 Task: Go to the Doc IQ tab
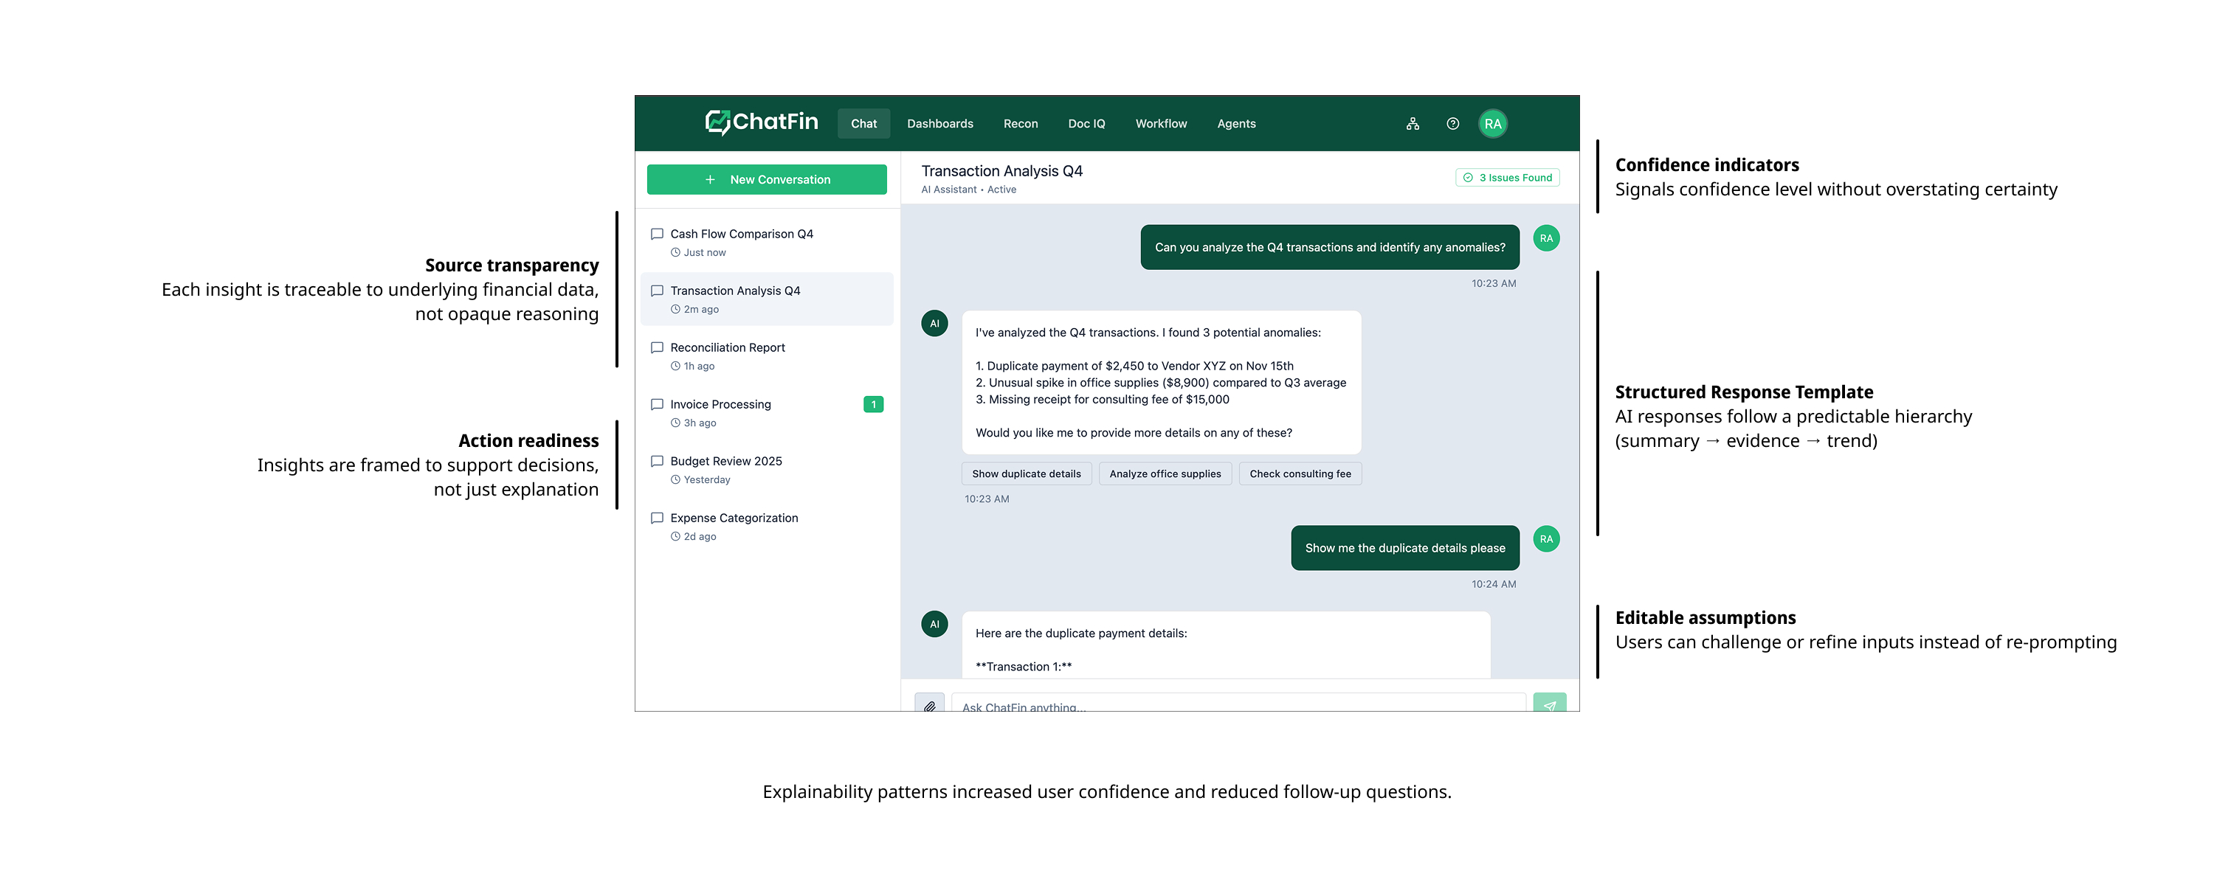(x=1086, y=124)
